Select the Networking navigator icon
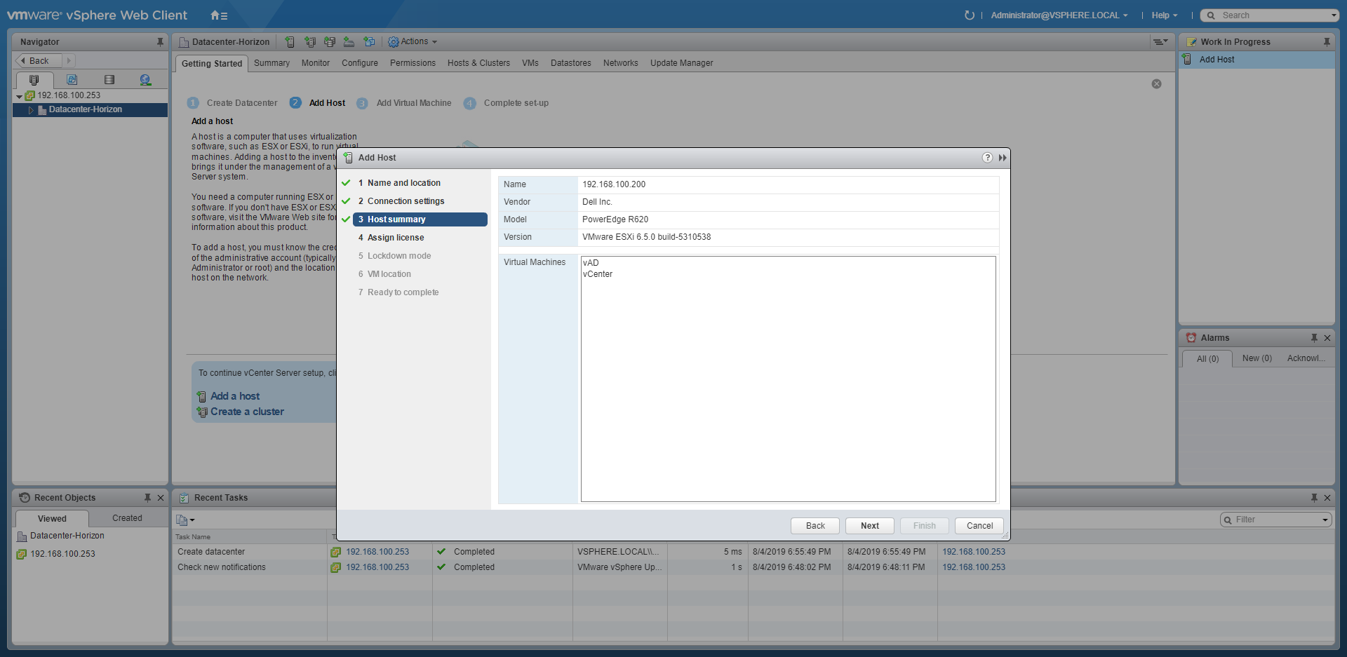 145,80
